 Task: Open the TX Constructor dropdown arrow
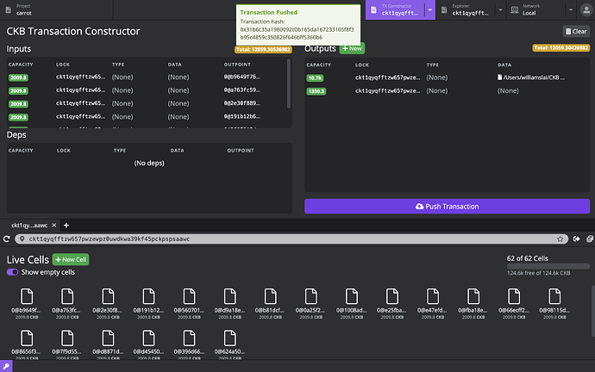pos(430,9)
